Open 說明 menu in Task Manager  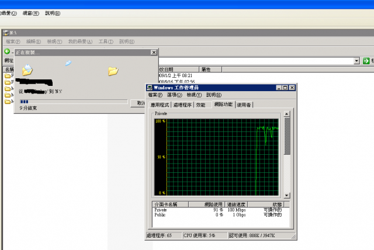(214, 95)
